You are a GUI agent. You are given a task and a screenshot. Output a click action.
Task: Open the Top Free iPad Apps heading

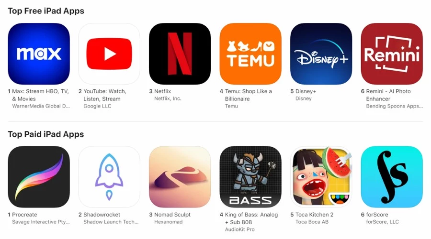point(46,11)
